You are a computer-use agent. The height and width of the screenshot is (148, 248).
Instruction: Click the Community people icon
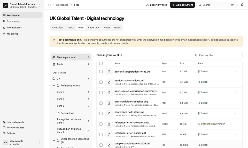click(4, 21)
